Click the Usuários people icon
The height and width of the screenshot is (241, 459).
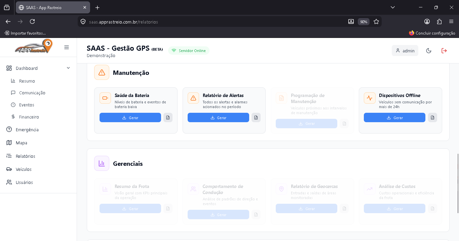point(9,182)
